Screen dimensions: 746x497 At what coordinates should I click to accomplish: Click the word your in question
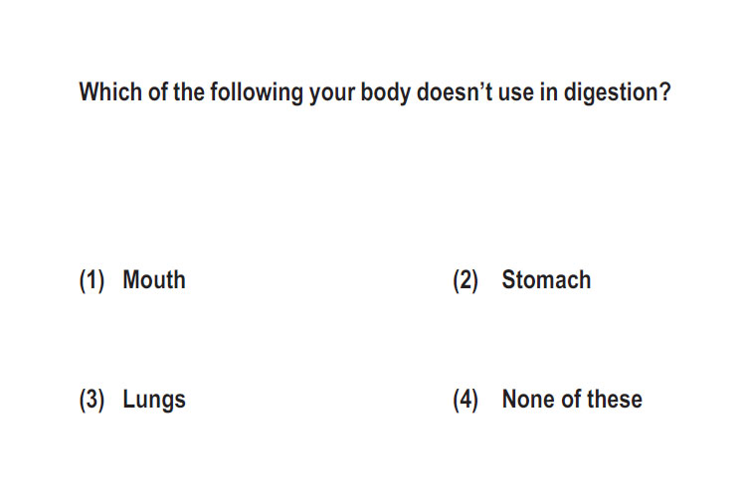[332, 94]
